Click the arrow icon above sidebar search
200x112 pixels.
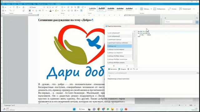165,18
